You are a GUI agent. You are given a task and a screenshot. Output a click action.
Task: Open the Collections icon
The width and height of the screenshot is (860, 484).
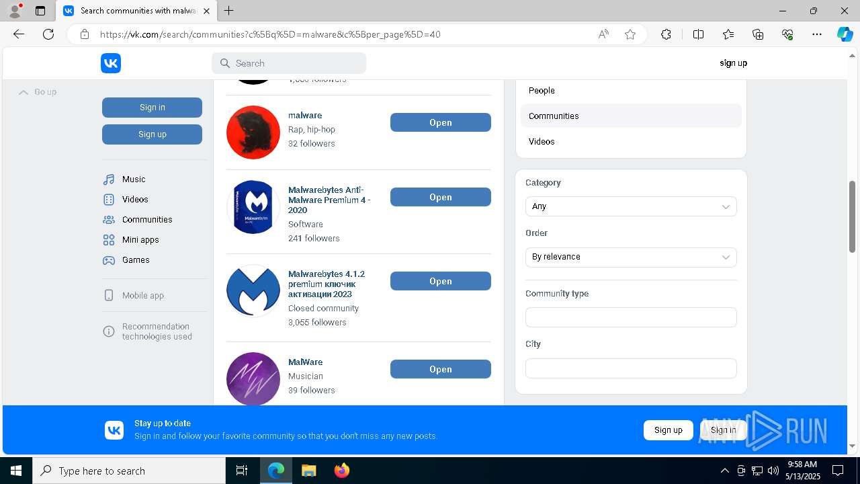(758, 34)
